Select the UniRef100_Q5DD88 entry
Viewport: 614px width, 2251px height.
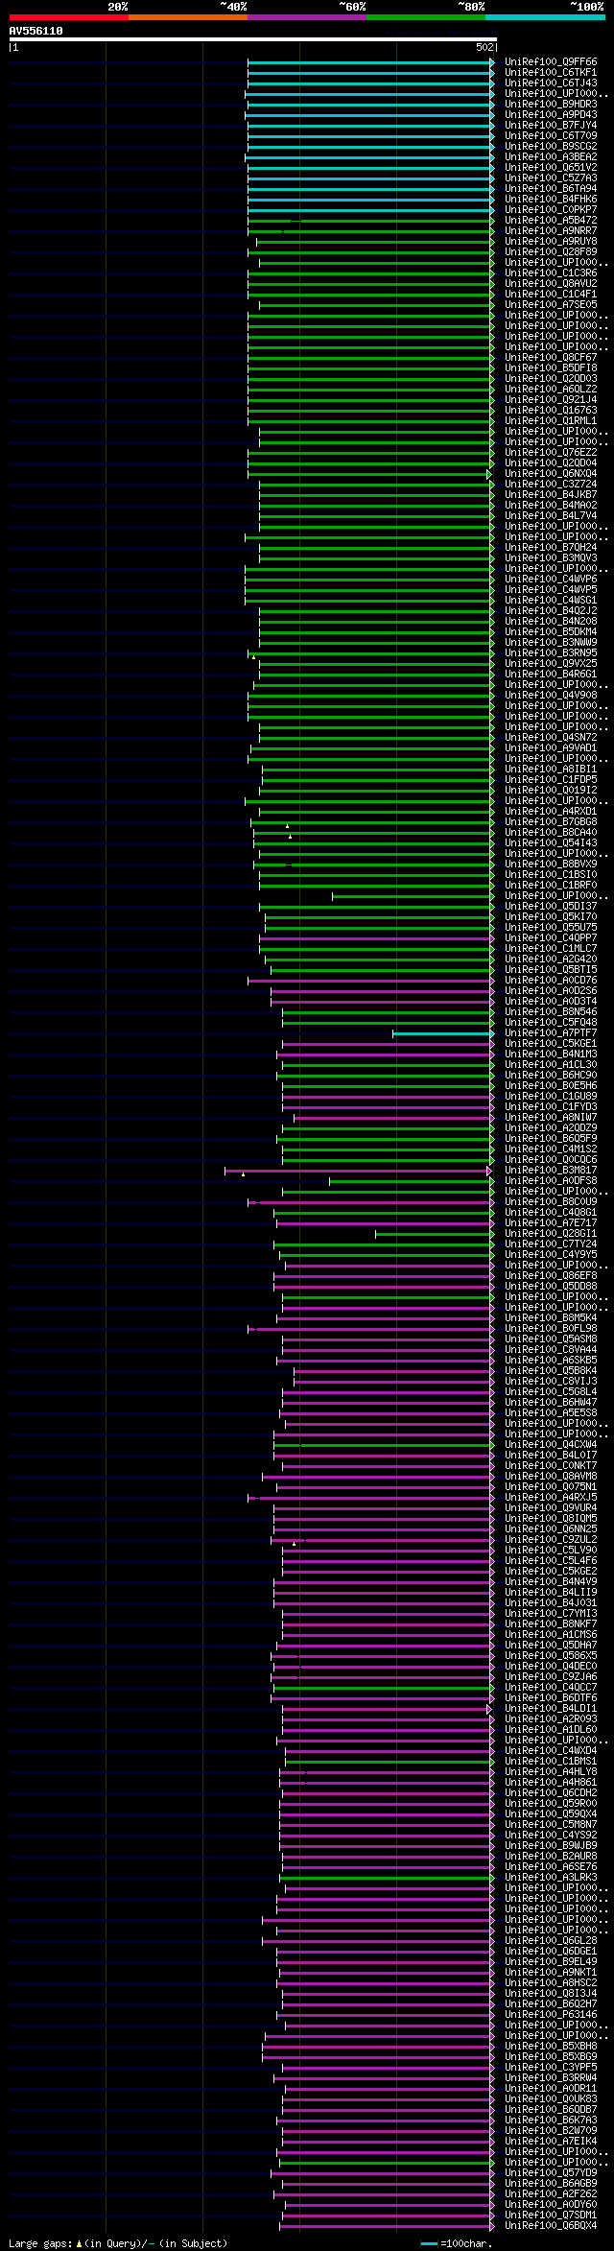[x=551, y=1287]
